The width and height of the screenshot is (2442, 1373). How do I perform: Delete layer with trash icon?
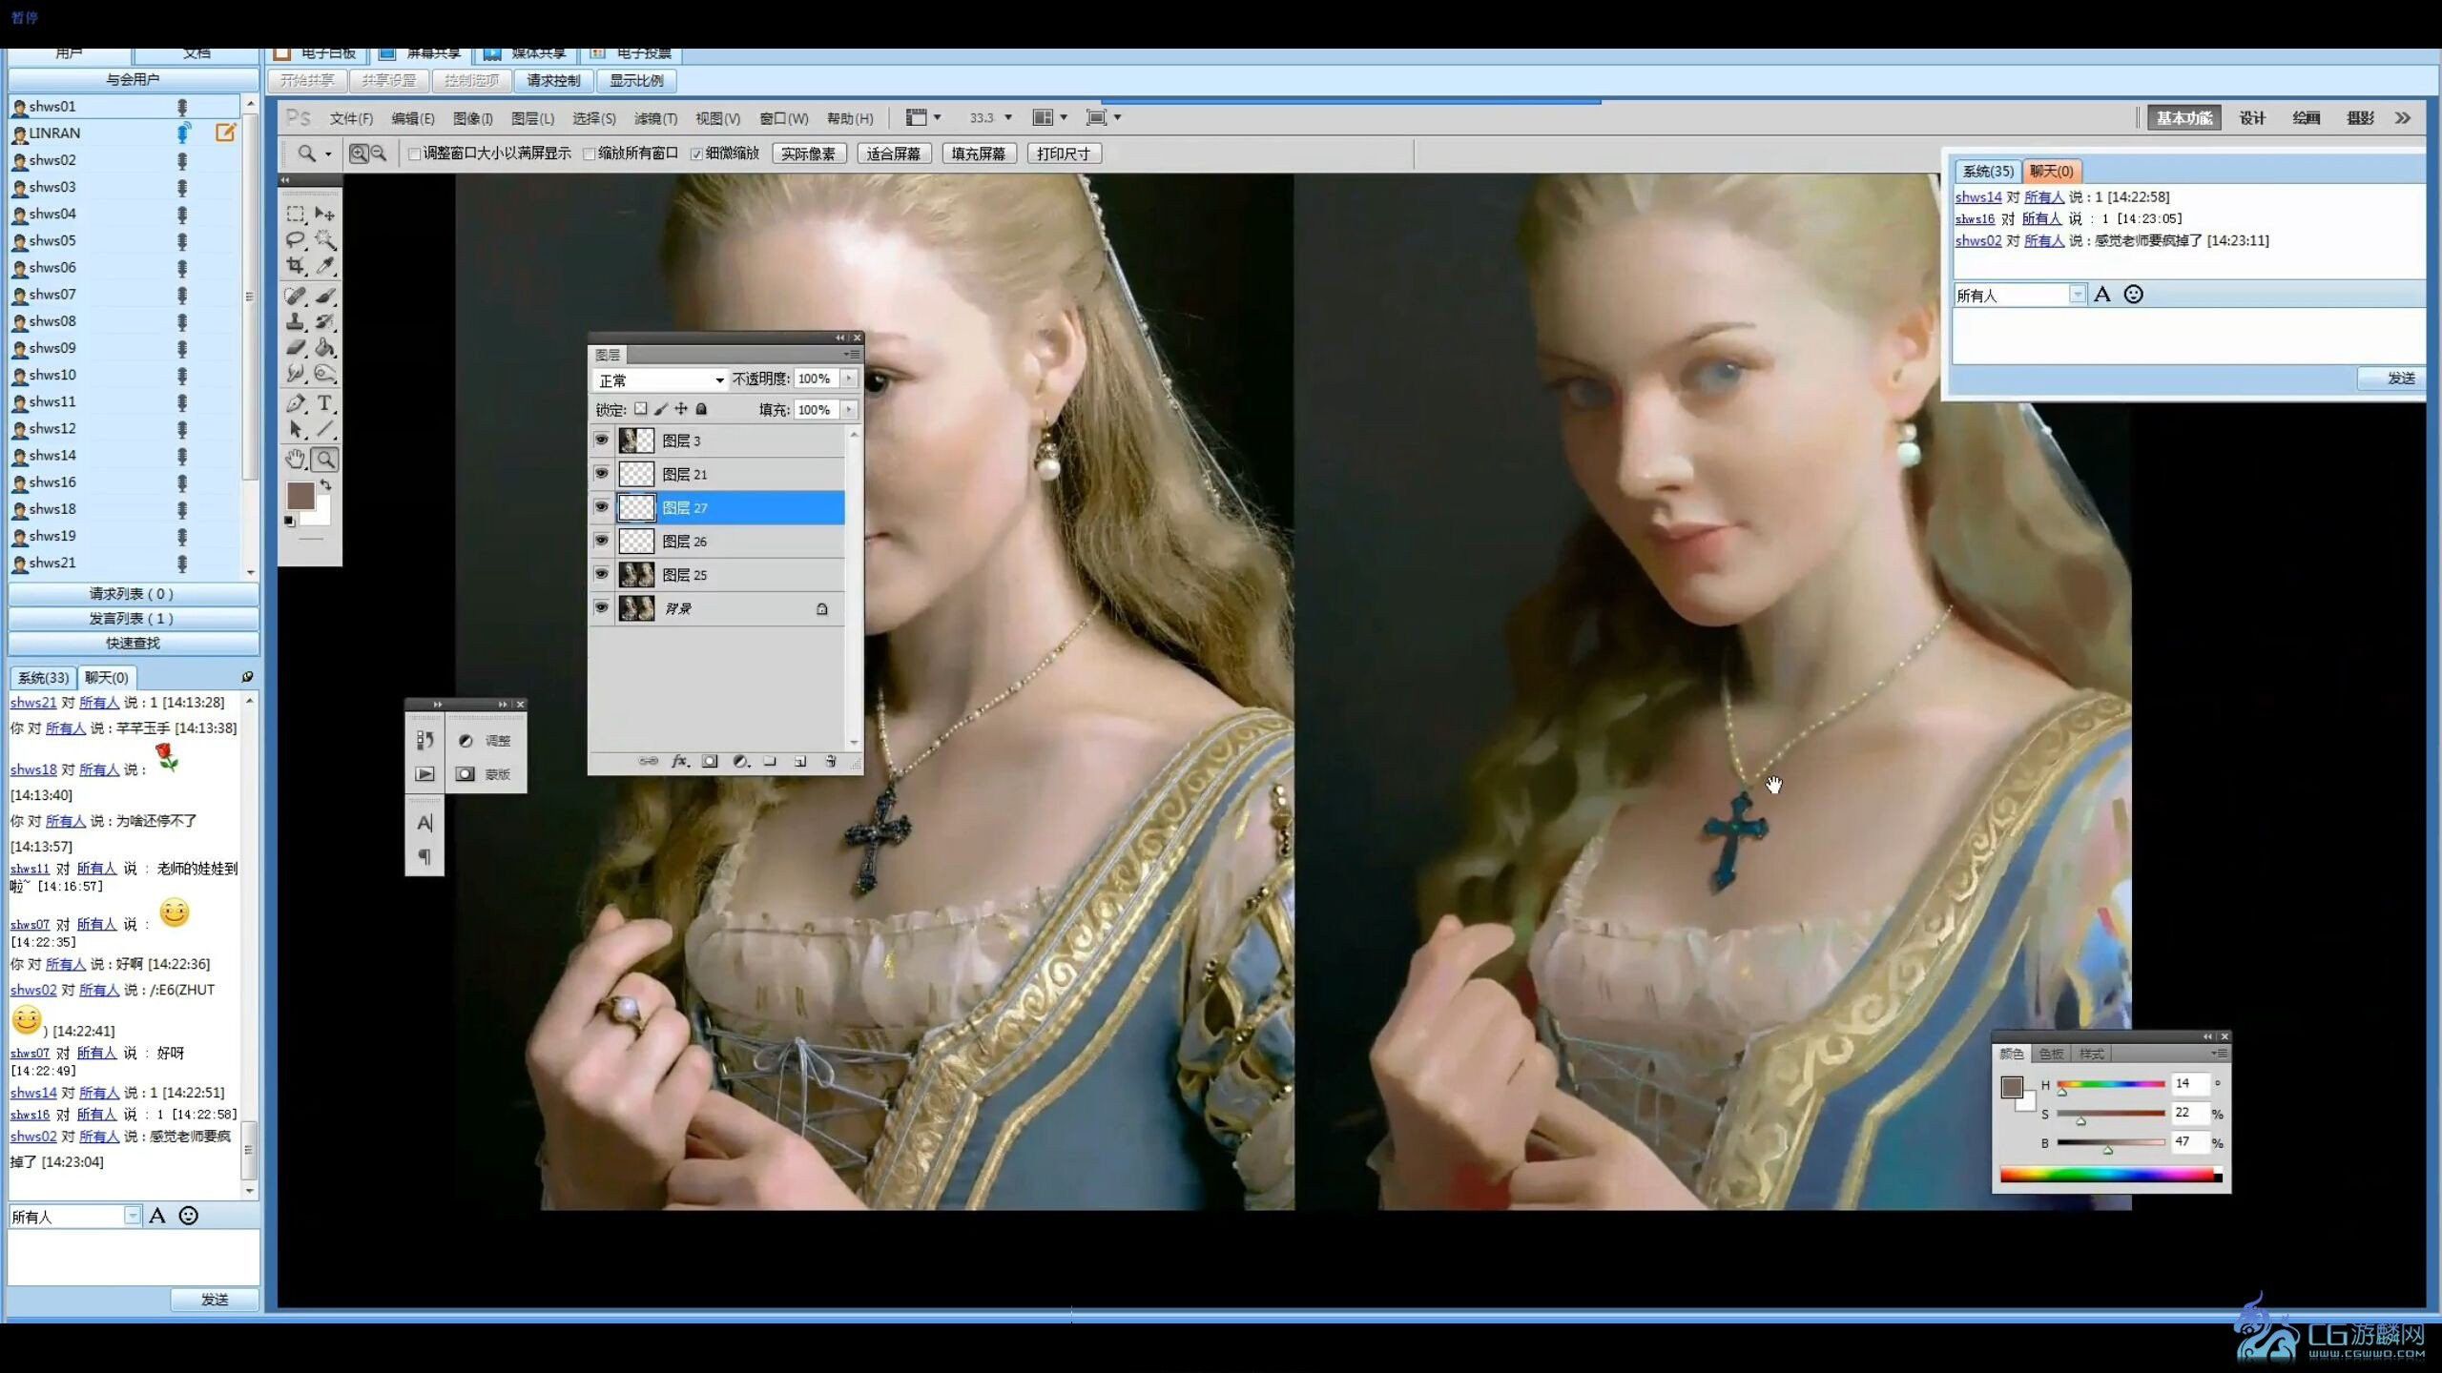click(831, 761)
